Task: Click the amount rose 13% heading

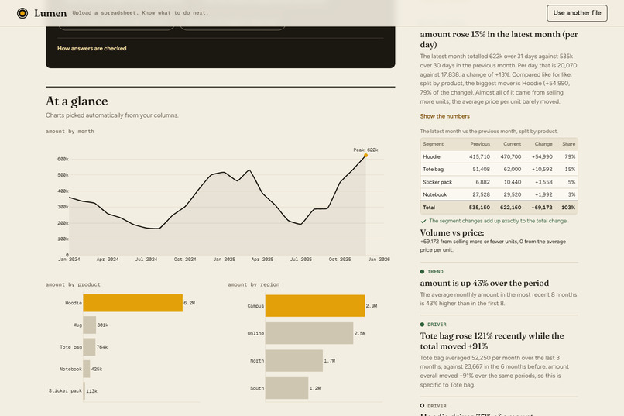Action: click(x=499, y=40)
